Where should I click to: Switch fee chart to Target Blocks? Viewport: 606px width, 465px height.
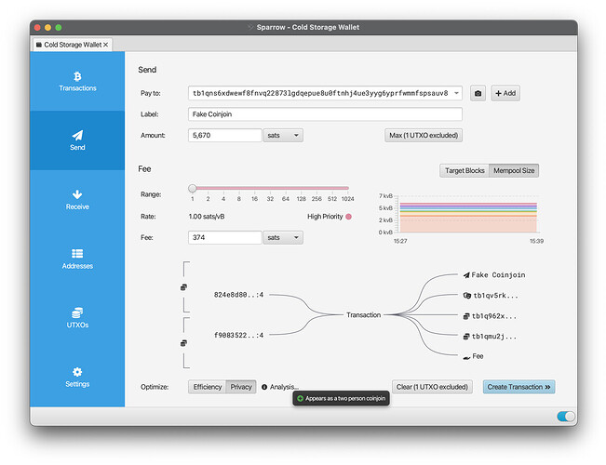(465, 171)
